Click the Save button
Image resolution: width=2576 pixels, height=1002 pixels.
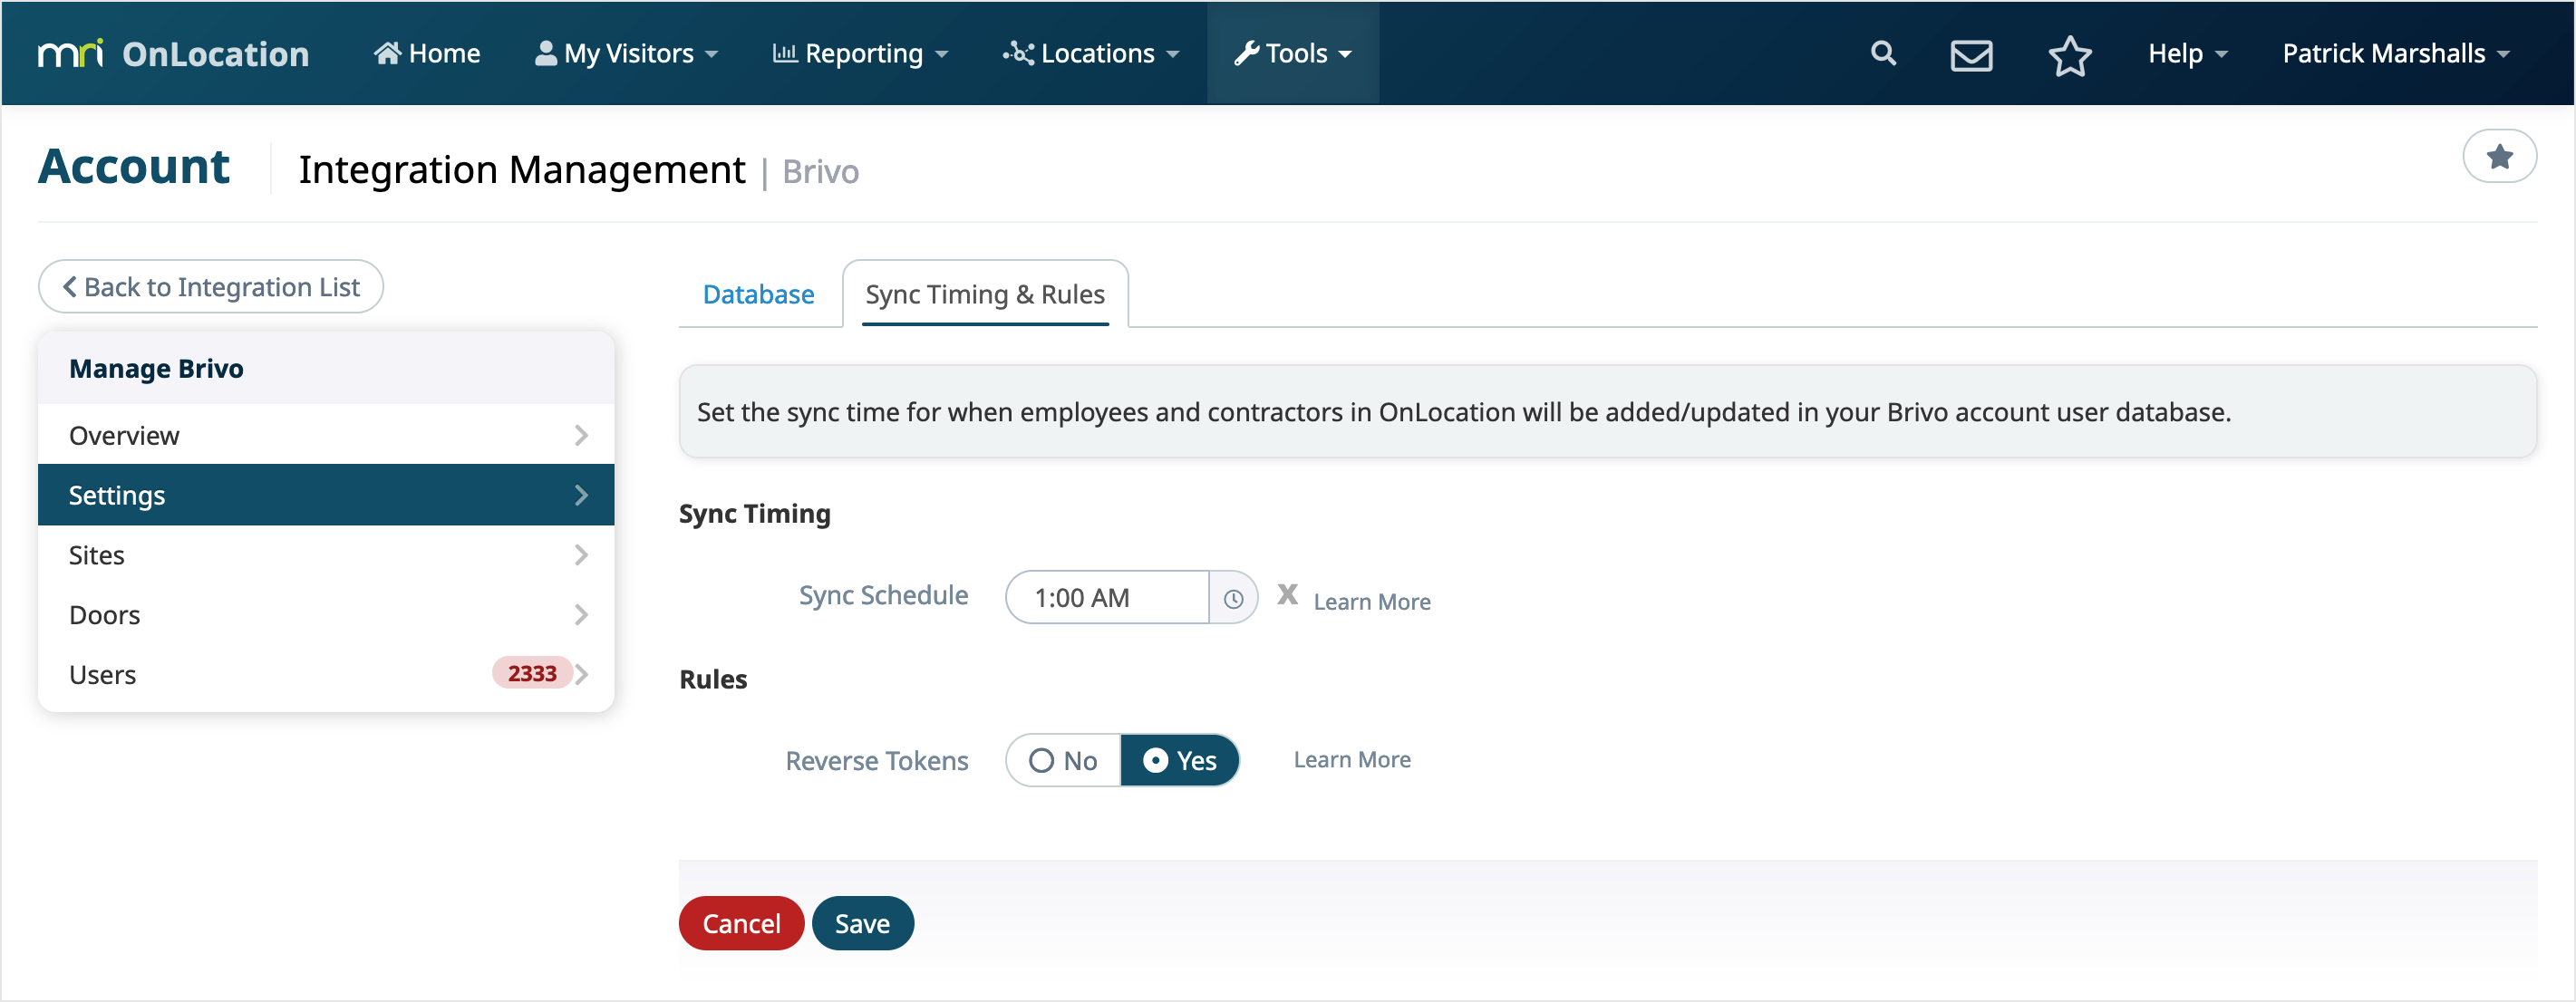[x=862, y=923]
